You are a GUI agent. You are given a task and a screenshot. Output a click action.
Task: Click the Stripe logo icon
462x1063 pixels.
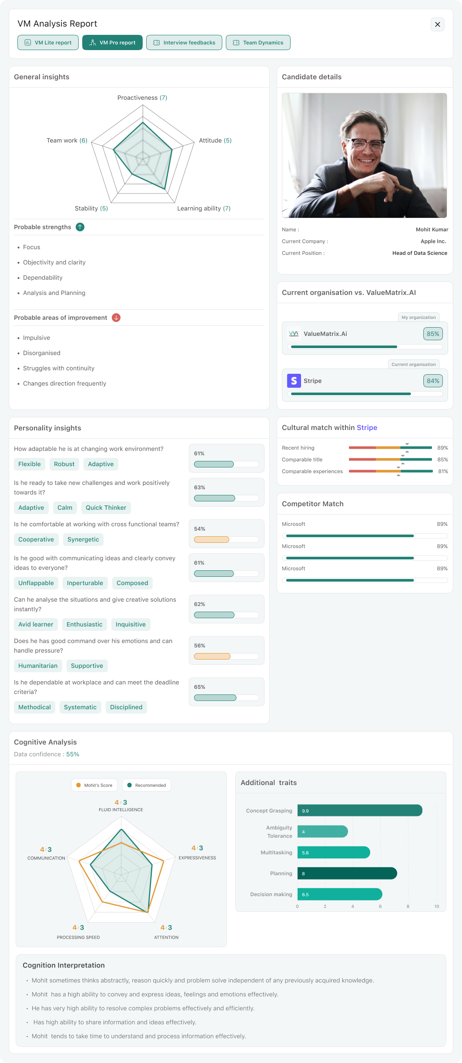[x=294, y=381]
